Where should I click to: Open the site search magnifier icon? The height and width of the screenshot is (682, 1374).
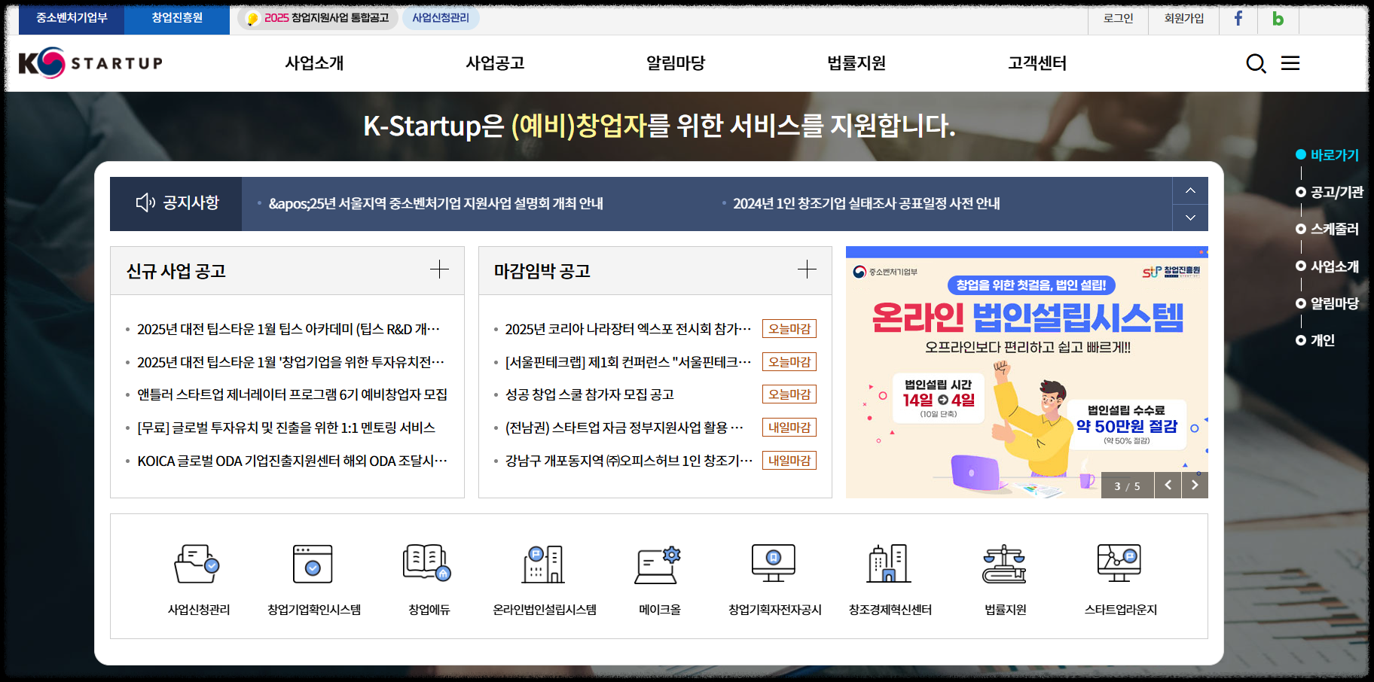(x=1256, y=63)
